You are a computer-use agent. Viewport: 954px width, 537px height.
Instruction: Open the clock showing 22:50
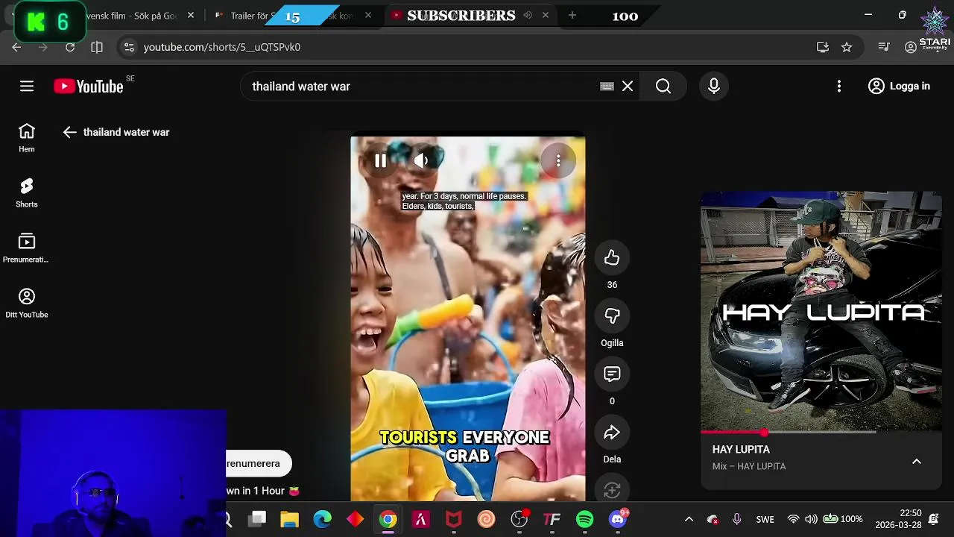click(898, 519)
